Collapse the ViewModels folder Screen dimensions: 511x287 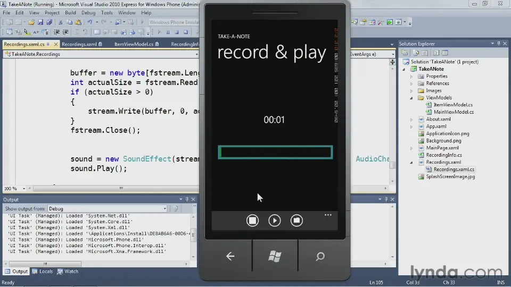tap(411, 98)
